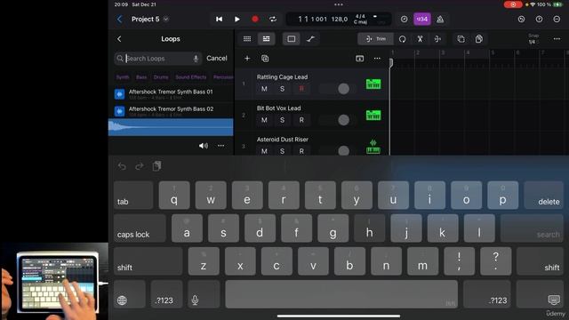Mute the Rattling Cage Lead track
Image resolution: width=569 pixels, height=320 pixels.
tap(264, 89)
